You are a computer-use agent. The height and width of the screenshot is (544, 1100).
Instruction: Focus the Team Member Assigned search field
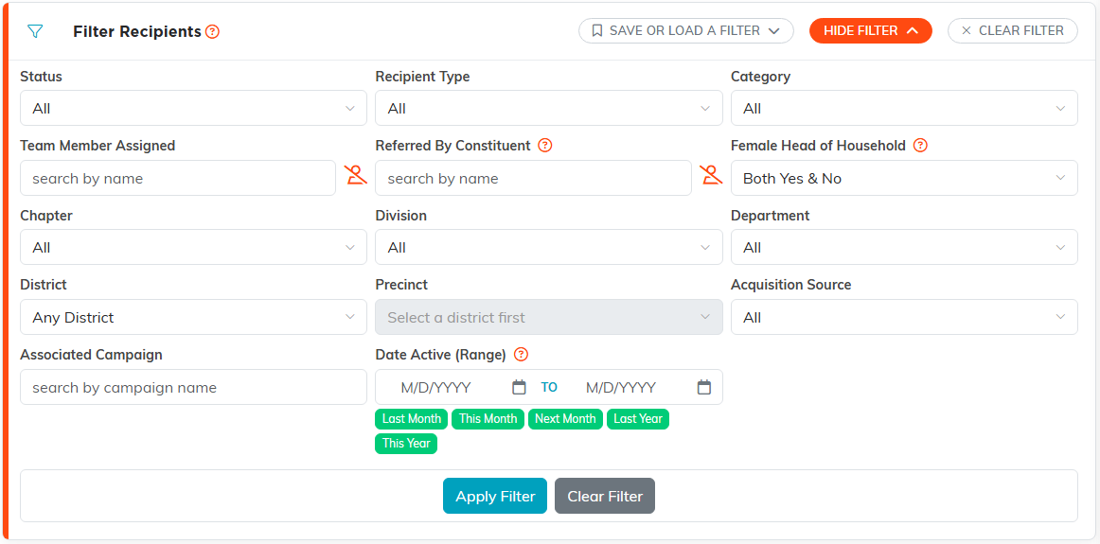click(x=178, y=178)
